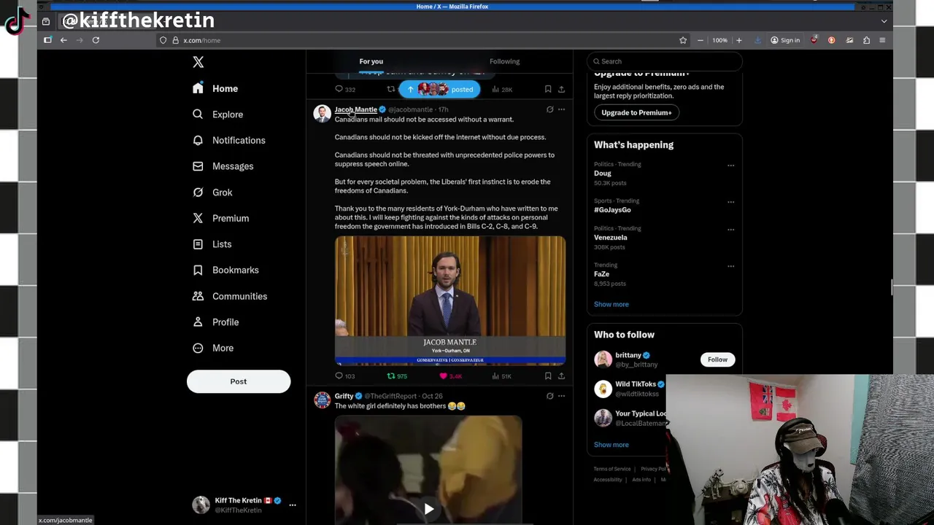
Task: Open account menu for Kiff The Kretin
Action: 292,505
